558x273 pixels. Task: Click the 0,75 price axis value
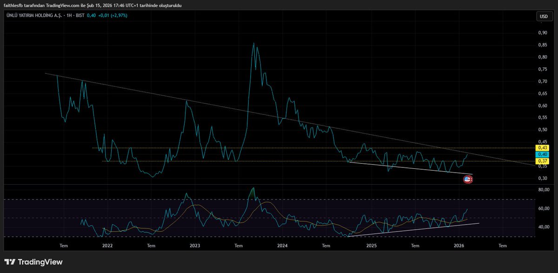tap(542, 69)
